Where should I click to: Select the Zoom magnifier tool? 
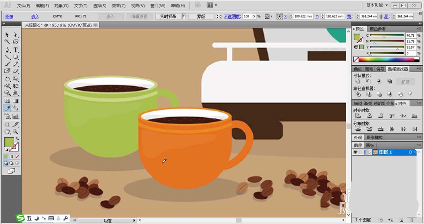coord(16,131)
